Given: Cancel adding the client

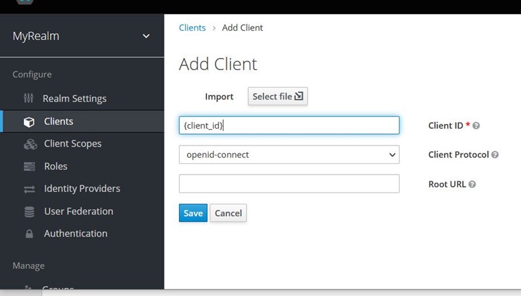Looking at the screenshot, I should [x=228, y=213].
